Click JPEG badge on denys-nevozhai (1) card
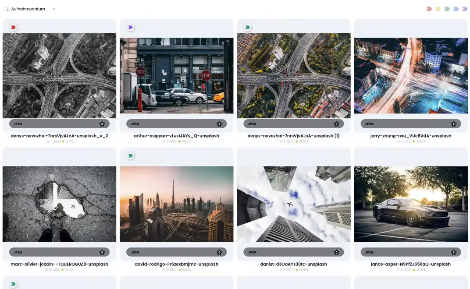Screen dimensions: 470x289 click(x=252, y=124)
